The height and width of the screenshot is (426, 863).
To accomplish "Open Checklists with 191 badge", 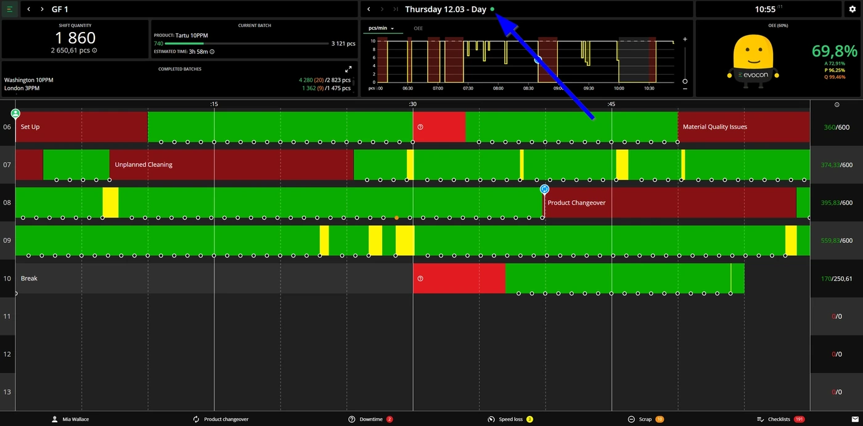I will 781,419.
